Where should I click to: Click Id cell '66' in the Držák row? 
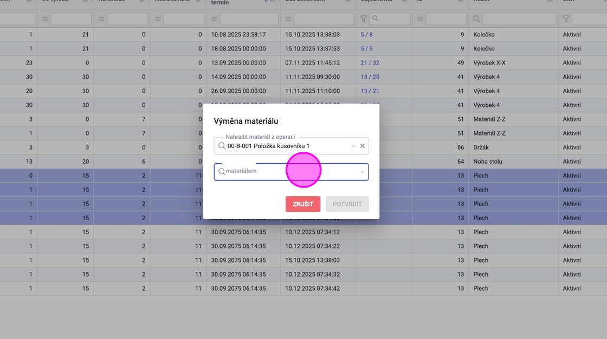point(460,148)
